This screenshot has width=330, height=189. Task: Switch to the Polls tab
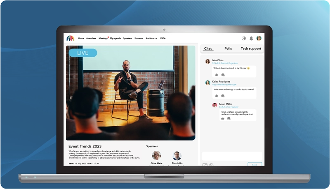pos(228,48)
